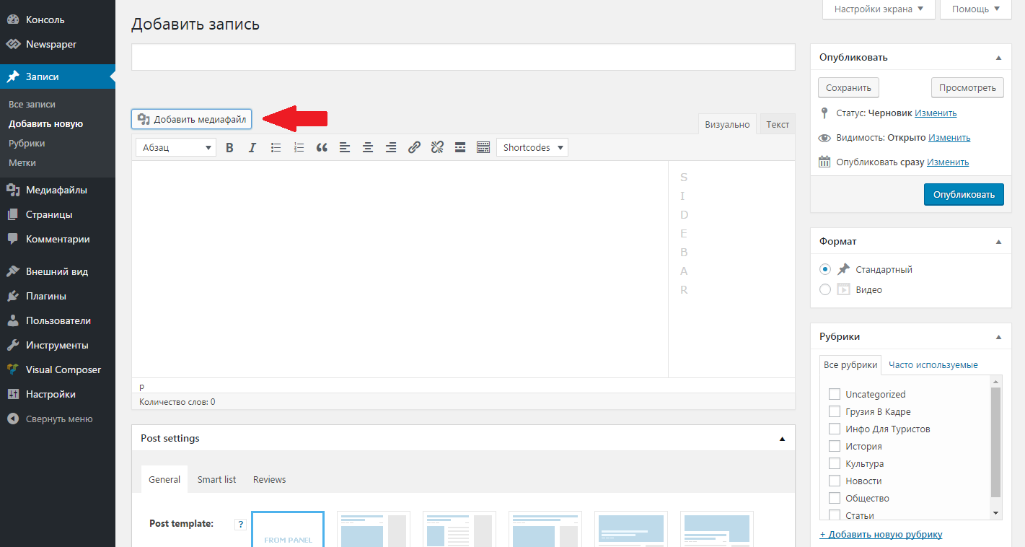Viewport: 1025px width, 547px height.
Task: Open Инструменты tools menu
Action: point(58,345)
